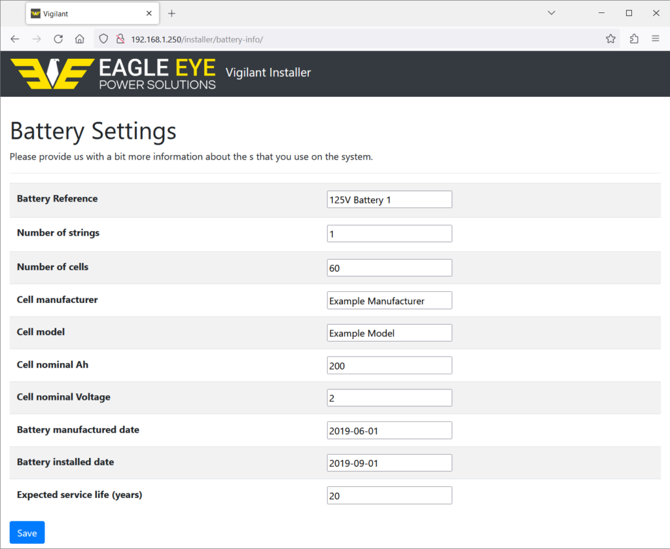Viewport: 670px width, 549px height.
Task: Edit Battery Reference field
Action: pos(389,200)
